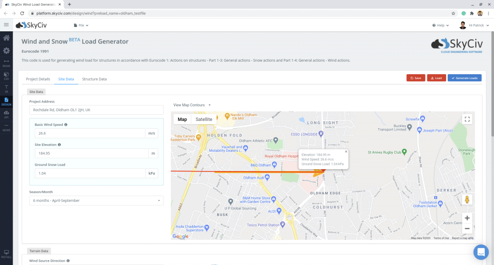This screenshot has height=265, width=494.
Task: Expand the View Map Contours dropdown
Action: coord(192,105)
